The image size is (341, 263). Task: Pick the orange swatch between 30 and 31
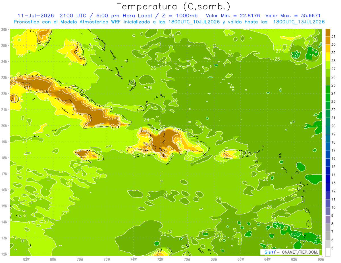click(x=328, y=41)
